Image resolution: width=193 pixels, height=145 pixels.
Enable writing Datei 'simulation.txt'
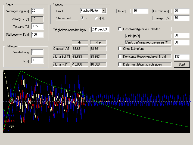pyautogui.click(x=120, y=64)
